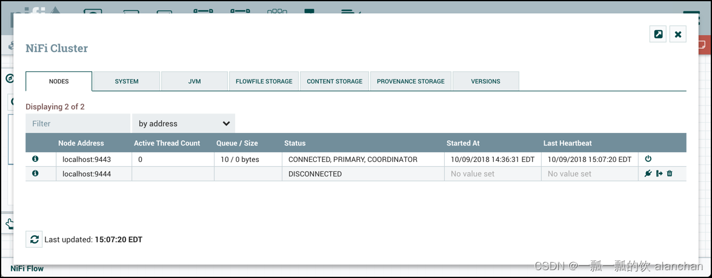
Task: Click 'No value set' under Last Heartbeat
Action: [570, 174]
